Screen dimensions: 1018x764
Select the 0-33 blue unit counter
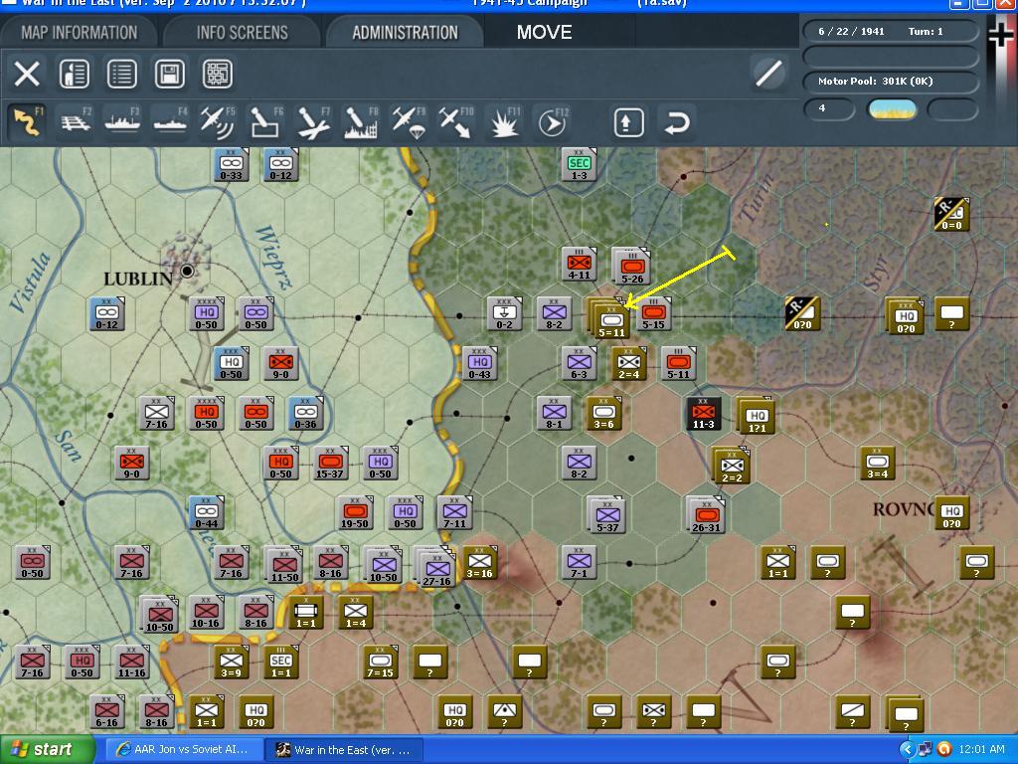coord(231,165)
